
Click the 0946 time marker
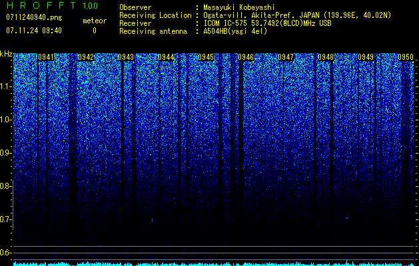tap(246, 57)
